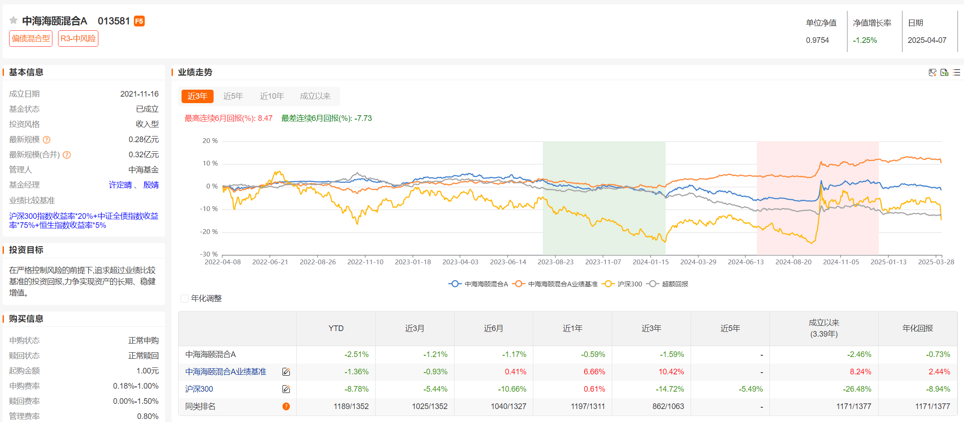
Task: Click the 近6月 column header
Action: (x=493, y=328)
